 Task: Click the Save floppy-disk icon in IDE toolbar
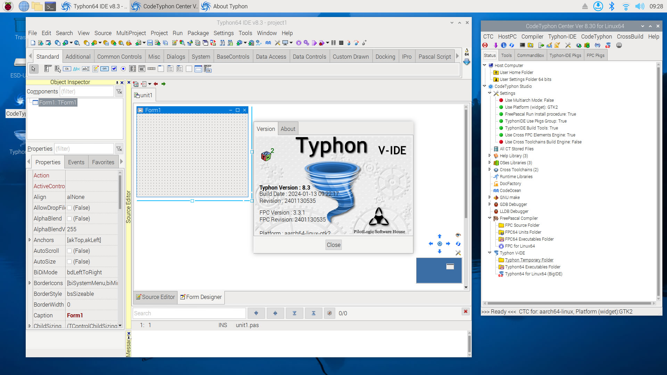coord(150,43)
